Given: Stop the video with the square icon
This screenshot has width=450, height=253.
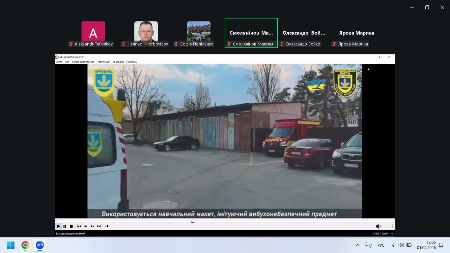Looking at the screenshot, I should [x=71, y=226].
